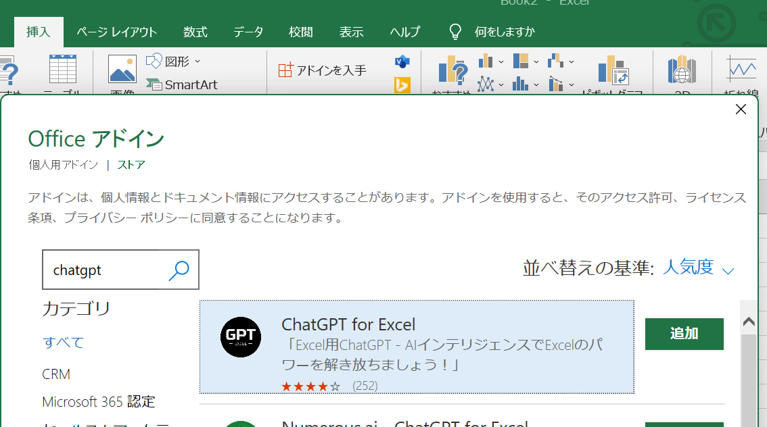The height and width of the screenshot is (427, 767).
Task: Click the lightbulb Tell Me icon
Action: 455,32
